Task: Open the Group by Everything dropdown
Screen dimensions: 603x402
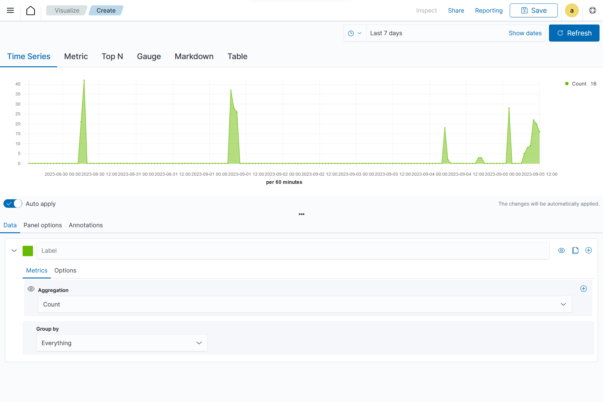Action: click(122, 343)
